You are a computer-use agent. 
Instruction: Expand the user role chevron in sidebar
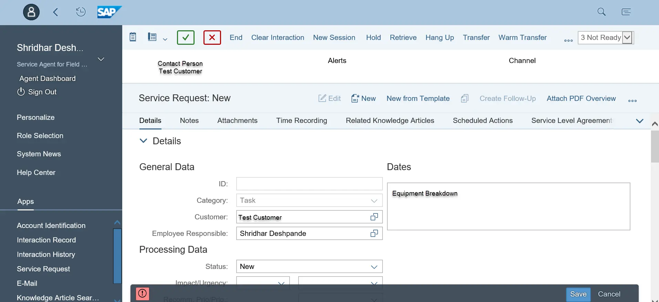(101, 59)
